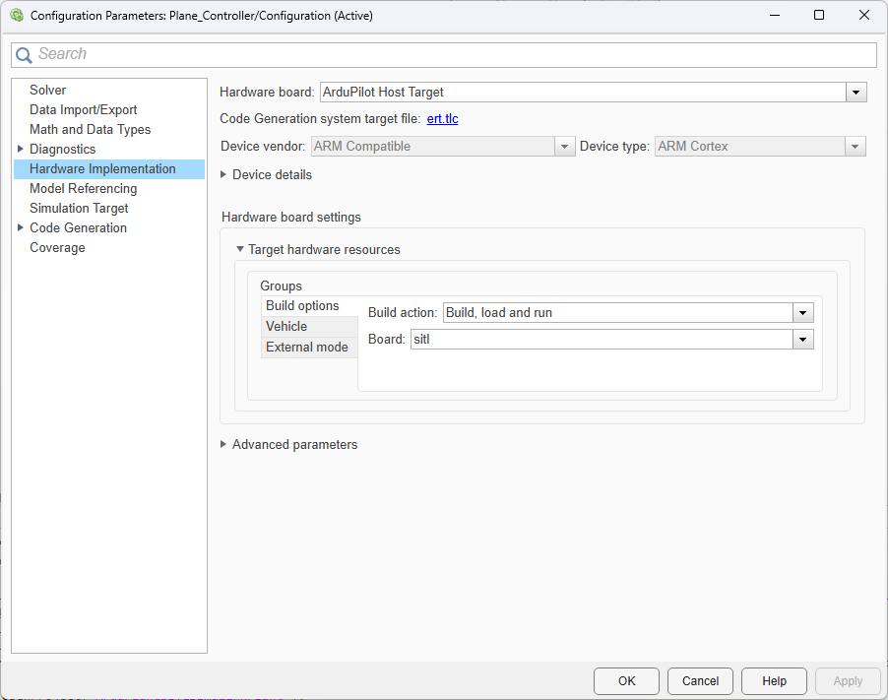Click the Build, load and run field
The height and width of the screenshot is (700, 888).
click(618, 313)
